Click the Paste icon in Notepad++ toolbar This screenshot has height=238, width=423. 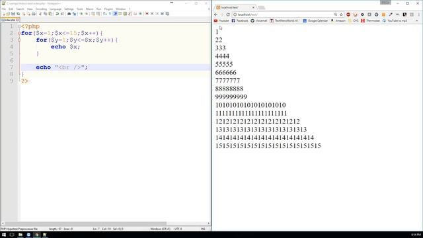click(x=50, y=14)
